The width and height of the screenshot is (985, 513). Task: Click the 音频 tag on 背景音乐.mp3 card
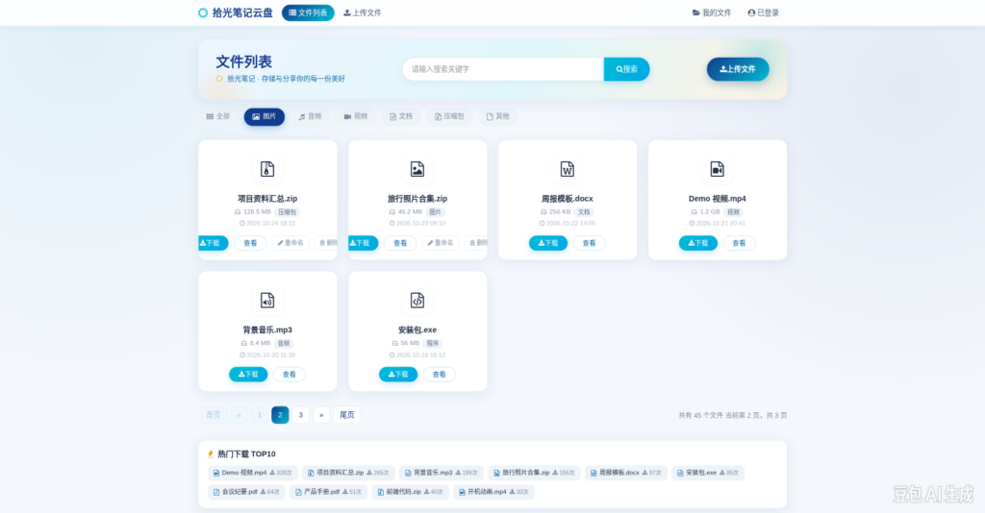[x=284, y=344]
